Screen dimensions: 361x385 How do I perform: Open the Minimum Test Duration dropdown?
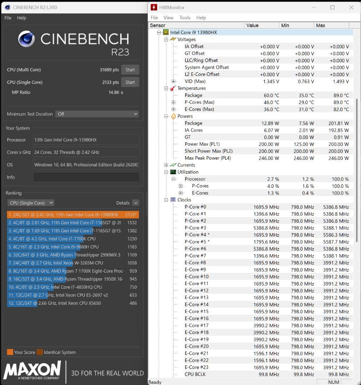coord(97,114)
